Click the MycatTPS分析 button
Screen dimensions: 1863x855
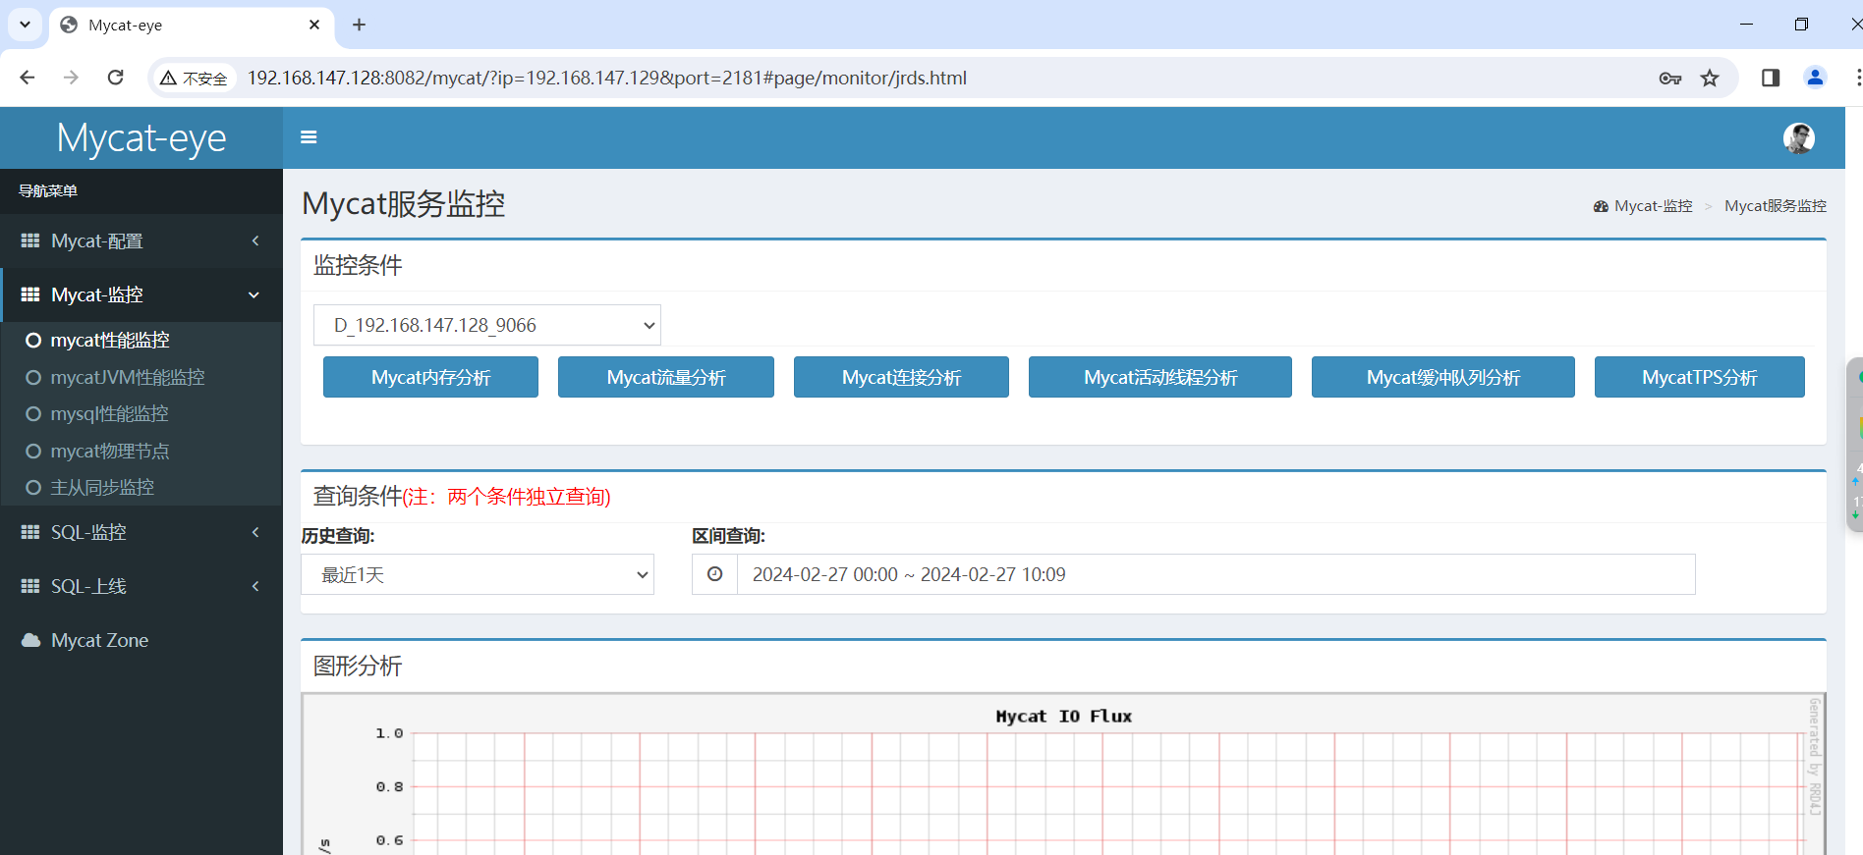tap(1700, 377)
